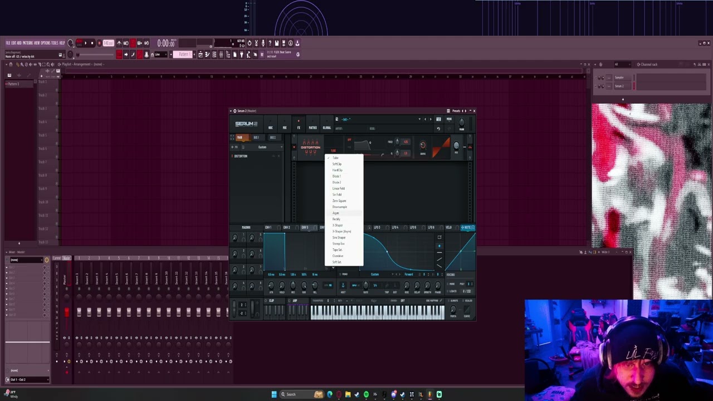Image resolution: width=713 pixels, height=401 pixels.
Task: Click the transport record button
Action: [99, 43]
